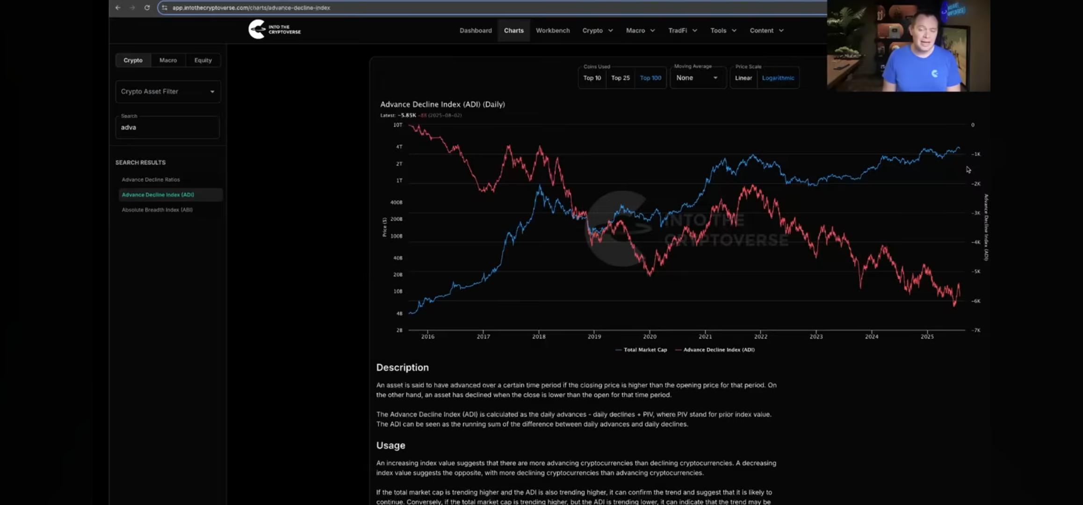The height and width of the screenshot is (505, 1083).
Task: Click the browser forward arrow
Action: point(132,7)
